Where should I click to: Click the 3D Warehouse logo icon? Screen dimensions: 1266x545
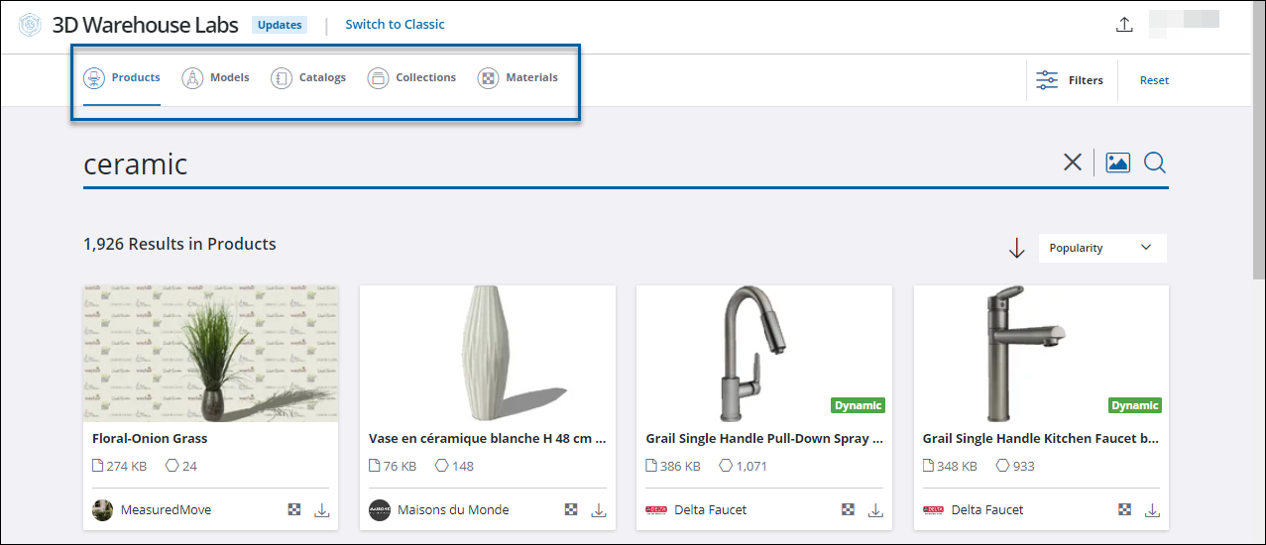pos(30,25)
